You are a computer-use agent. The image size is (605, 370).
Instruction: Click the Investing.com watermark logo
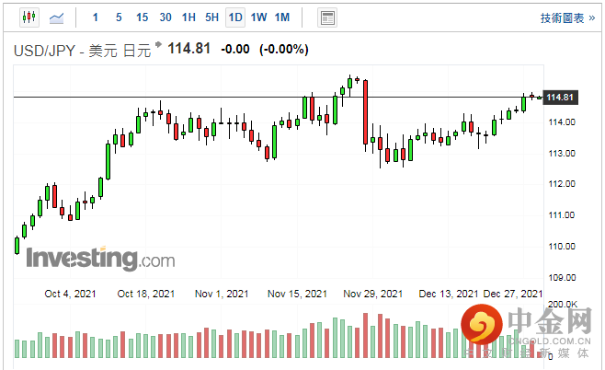pyautogui.click(x=100, y=259)
